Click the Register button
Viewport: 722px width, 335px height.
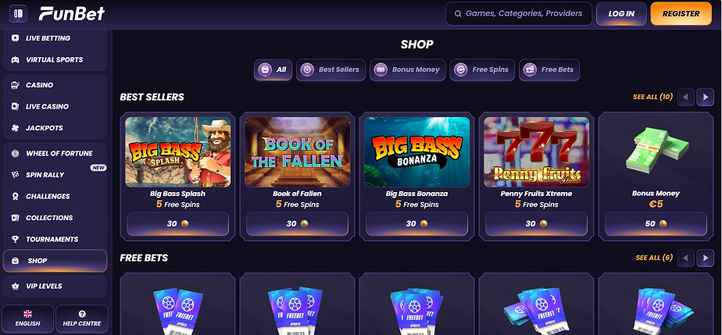(681, 14)
